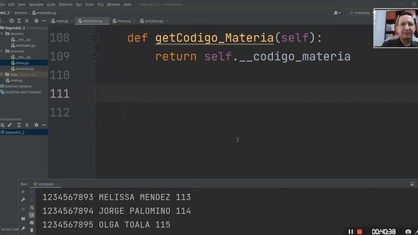Viewport: 418px width, 235px height.
Task: Place cursor on empty line 111
Action: pos(256,93)
